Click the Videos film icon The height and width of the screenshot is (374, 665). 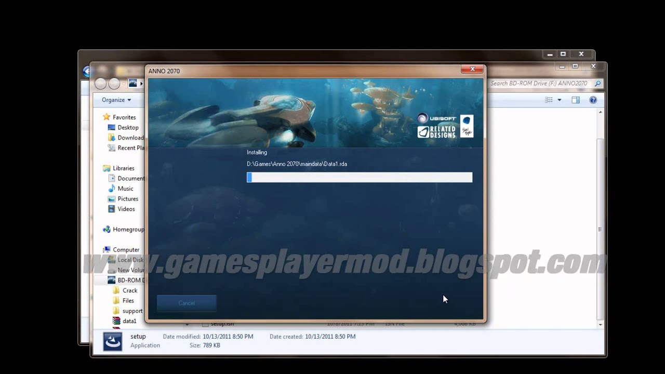(111, 209)
